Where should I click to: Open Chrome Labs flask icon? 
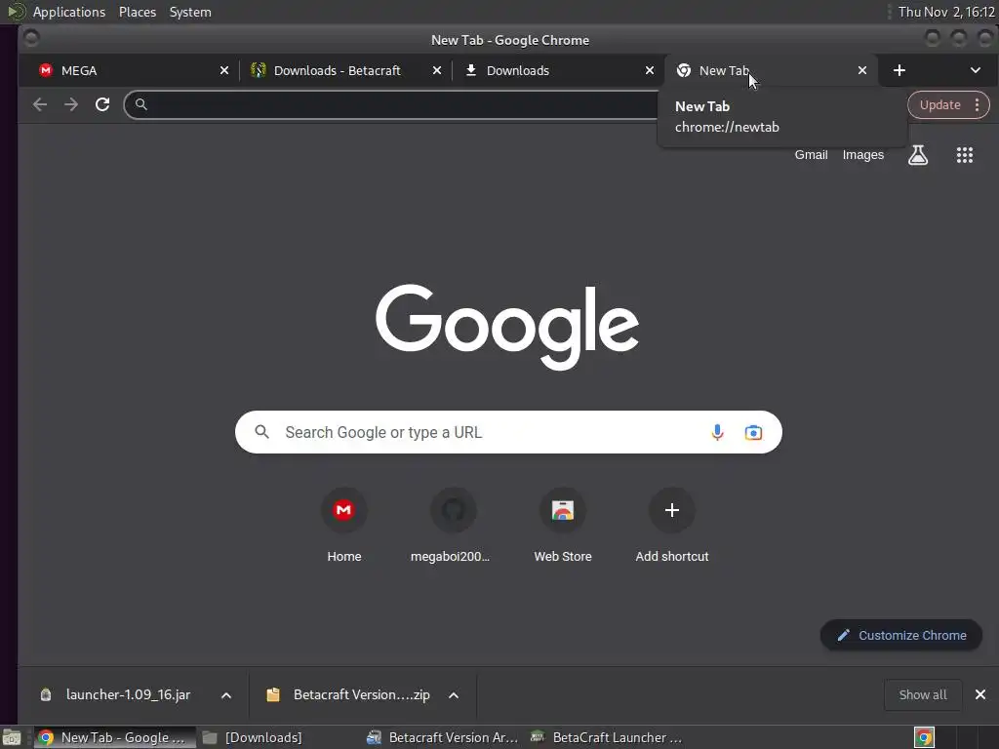click(917, 155)
